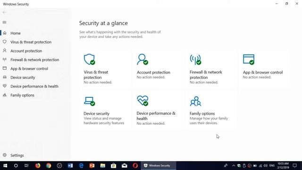302x170 pixels.
Task: Click the Family options tile icon
Action: [195, 102]
